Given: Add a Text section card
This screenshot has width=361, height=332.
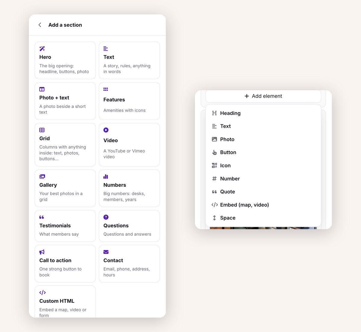Looking at the screenshot, I should click(x=129, y=60).
